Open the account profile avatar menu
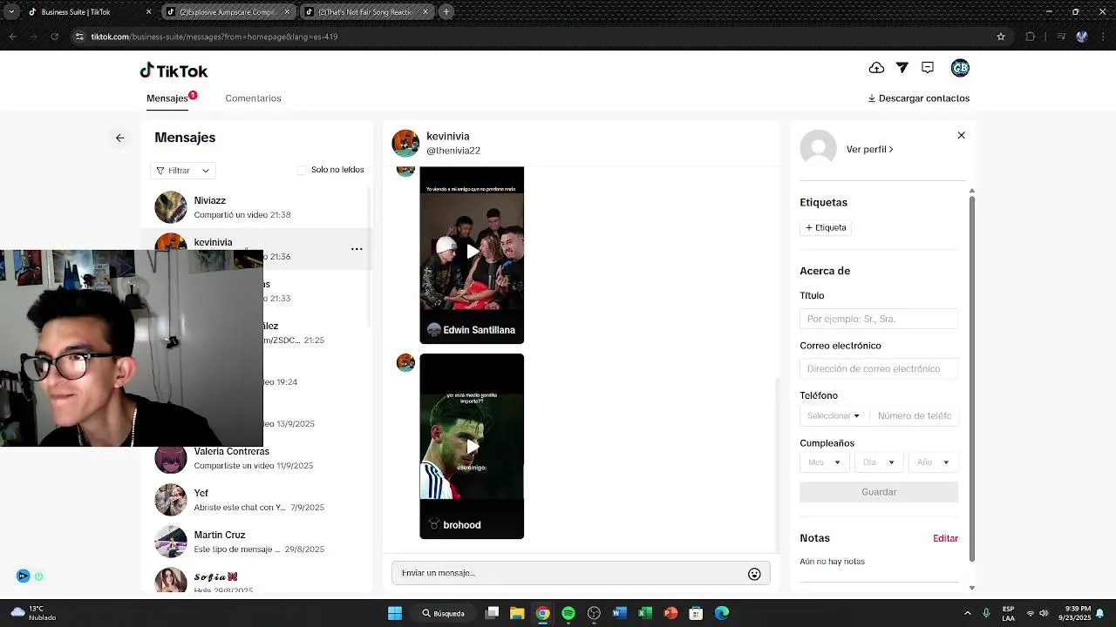Screen dimensions: 1116x627 point(960,68)
